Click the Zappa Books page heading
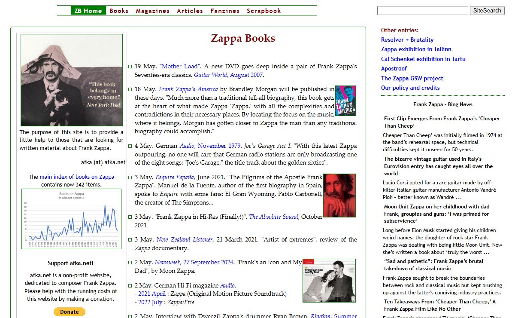 click(x=243, y=38)
